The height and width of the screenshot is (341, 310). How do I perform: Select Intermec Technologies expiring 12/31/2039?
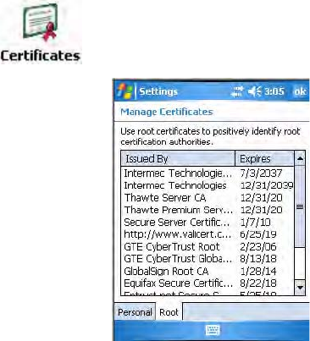click(208, 185)
